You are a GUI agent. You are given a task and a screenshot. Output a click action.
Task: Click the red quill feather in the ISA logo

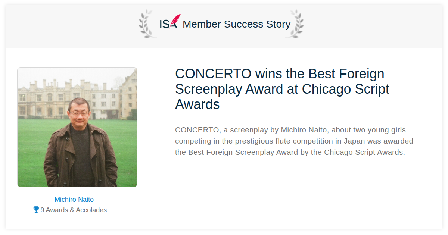point(175,20)
